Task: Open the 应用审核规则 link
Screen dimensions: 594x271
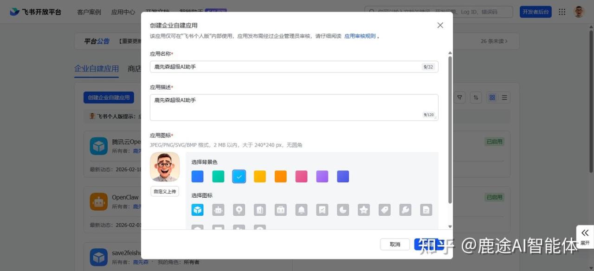Action: [360, 36]
